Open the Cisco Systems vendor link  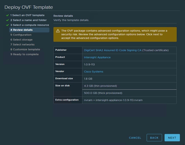[x=94, y=72]
